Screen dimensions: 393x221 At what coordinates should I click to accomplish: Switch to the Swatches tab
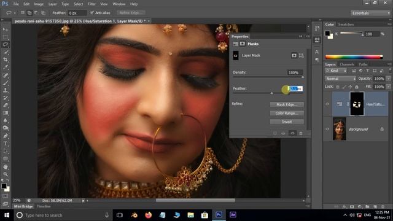[346, 25]
